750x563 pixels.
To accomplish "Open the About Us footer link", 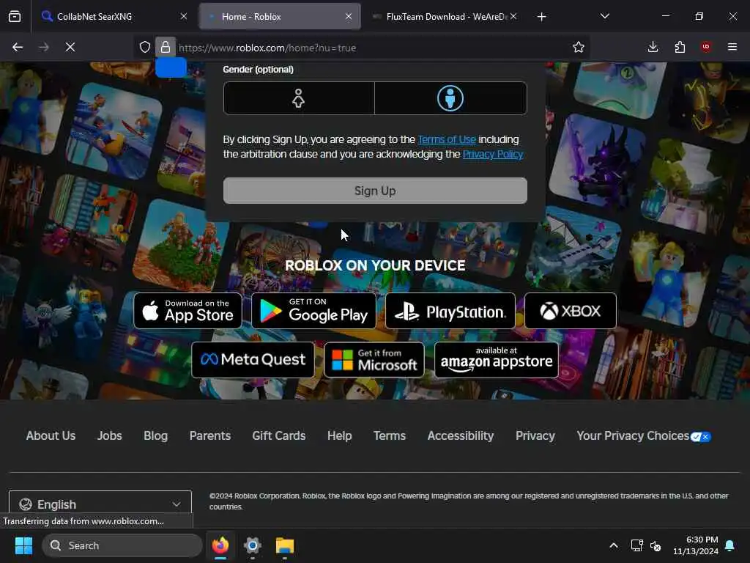I will pyautogui.click(x=51, y=435).
